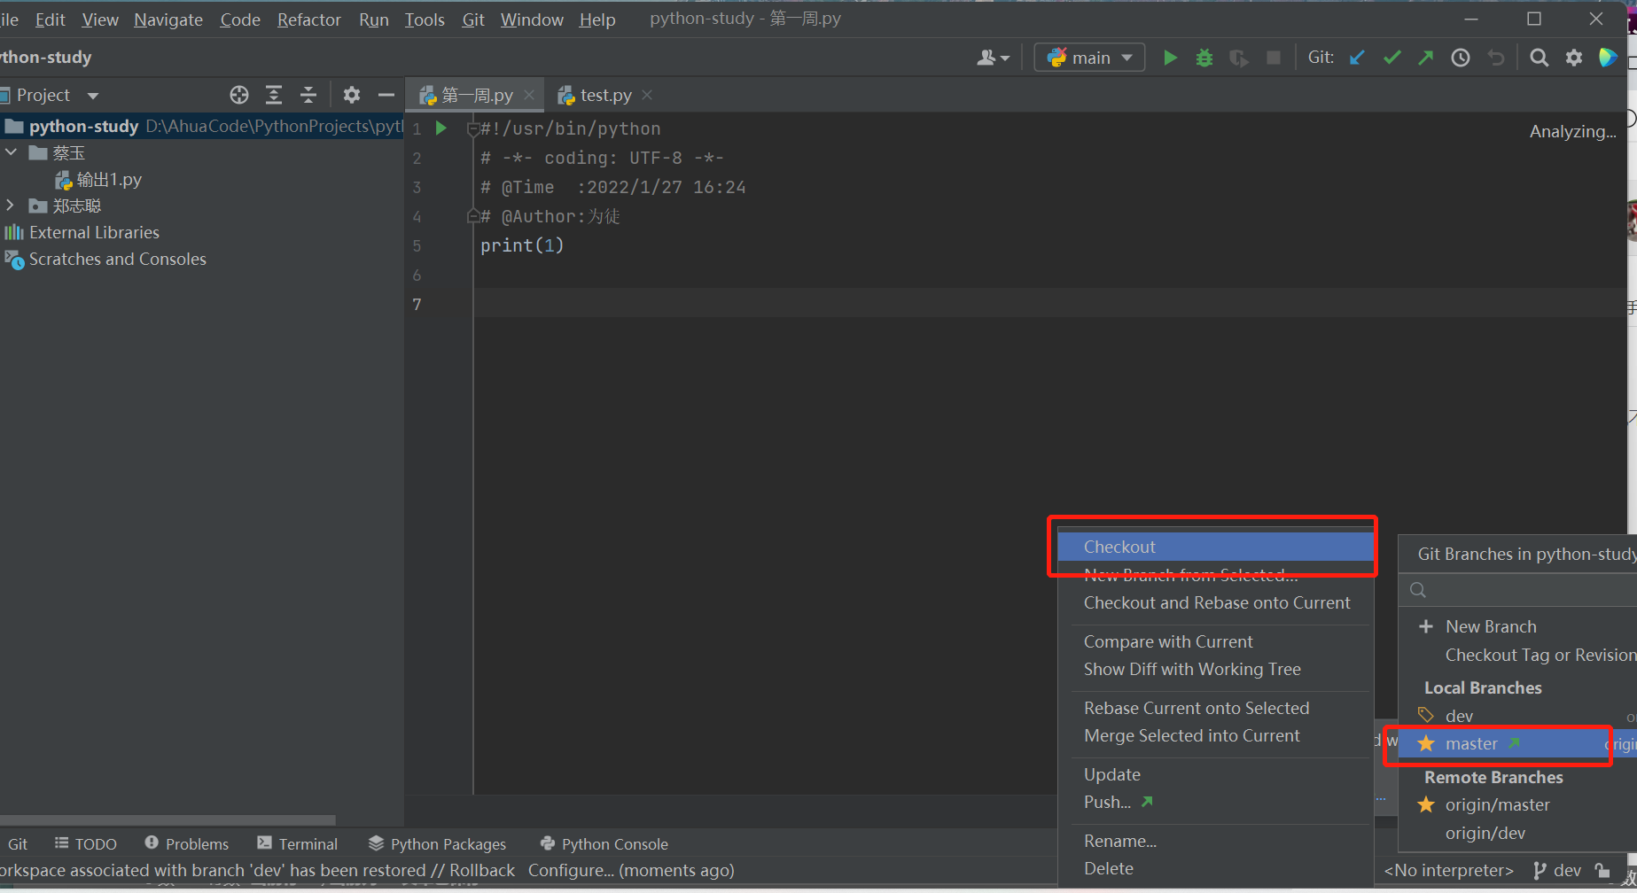The height and width of the screenshot is (893, 1637).
Task: Select 输出1.py in project tree
Action: click(x=98, y=180)
